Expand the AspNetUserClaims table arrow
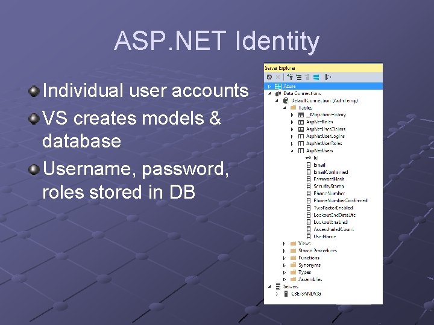Image resolution: width=434 pixels, height=325 pixels. coord(292,129)
